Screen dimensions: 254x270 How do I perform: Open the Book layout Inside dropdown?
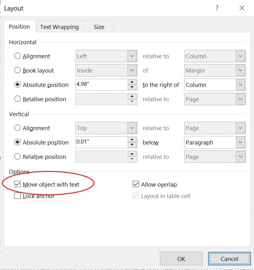133,70
